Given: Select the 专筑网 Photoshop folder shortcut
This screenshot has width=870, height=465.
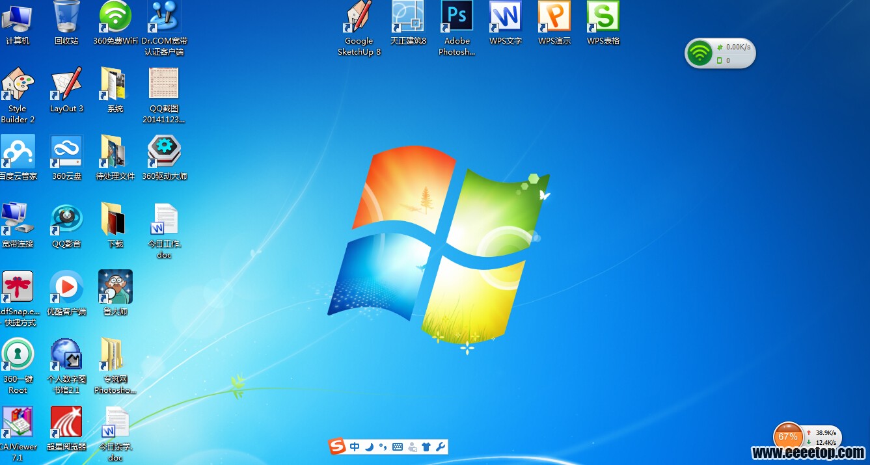Looking at the screenshot, I should tap(115, 367).
